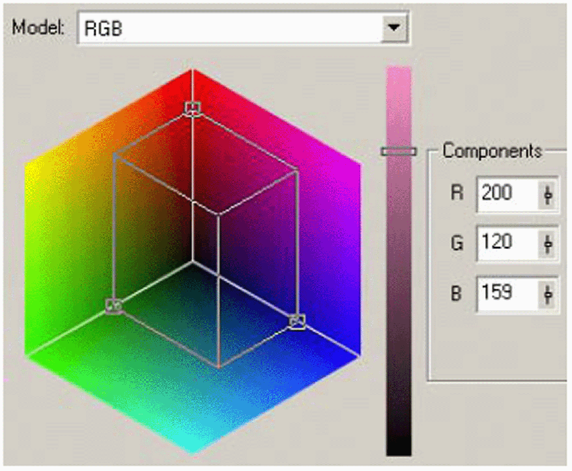Click the Components group label
The width and height of the screenshot is (572, 471).
pos(492,151)
